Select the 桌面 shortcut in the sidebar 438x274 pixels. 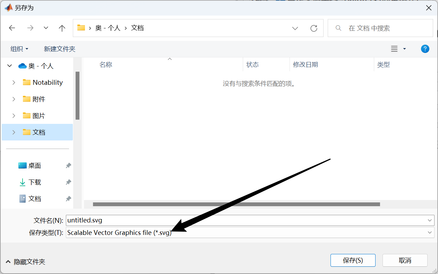[x=33, y=165]
